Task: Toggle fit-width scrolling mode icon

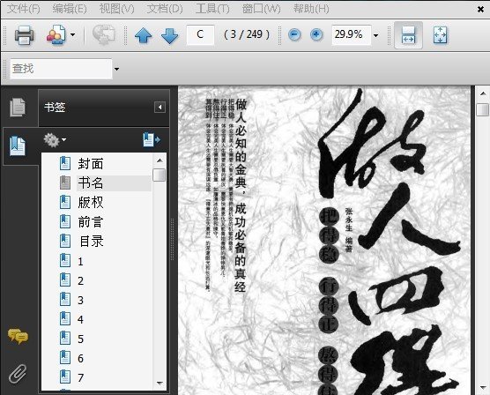Action: 408,34
